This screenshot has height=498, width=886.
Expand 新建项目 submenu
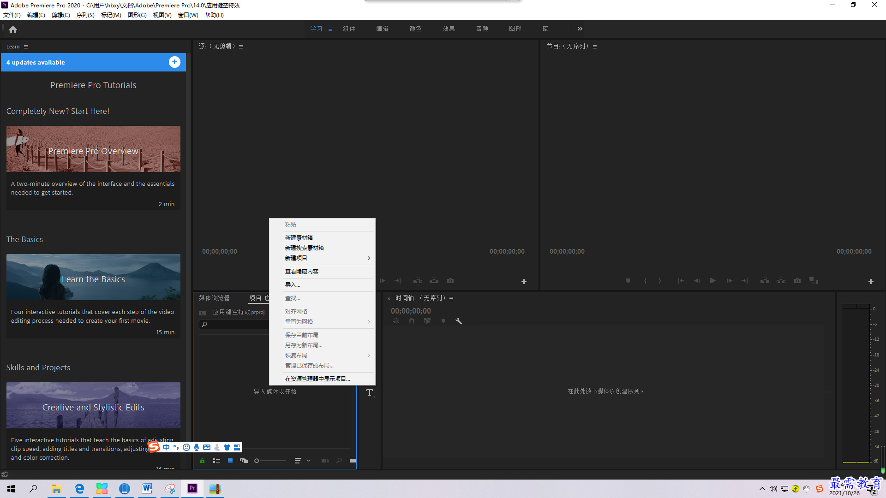click(x=322, y=258)
